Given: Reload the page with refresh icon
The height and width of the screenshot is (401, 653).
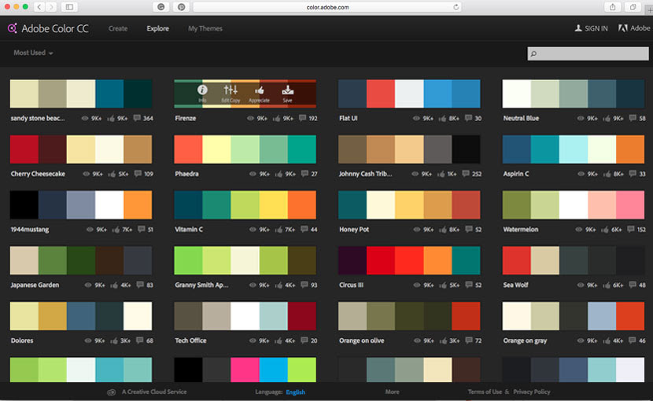Looking at the screenshot, I should pos(456,7).
